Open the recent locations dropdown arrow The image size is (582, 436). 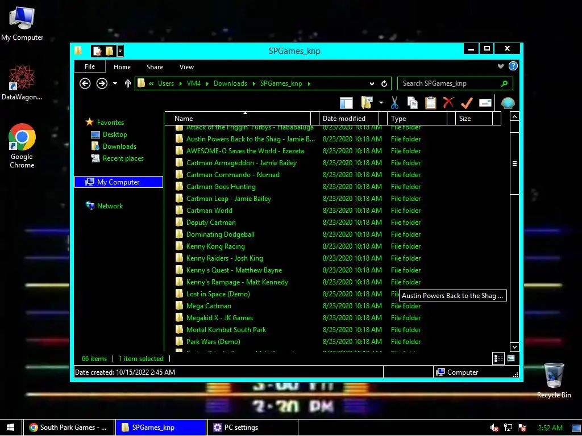[x=115, y=83]
